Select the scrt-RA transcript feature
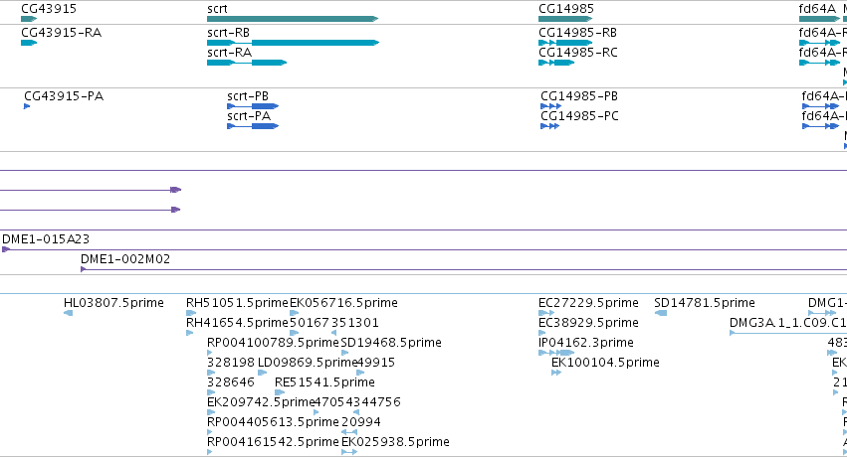The height and width of the screenshot is (457, 847). [246, 63]
